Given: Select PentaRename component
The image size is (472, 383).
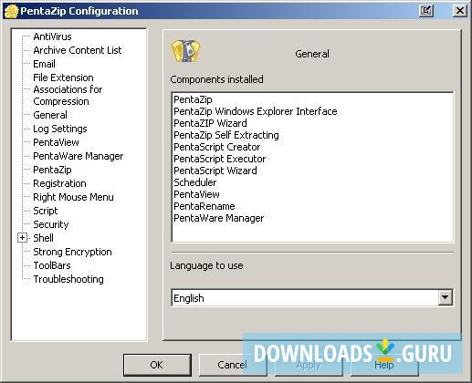Looking at the screenshot, I should coord(205,206).
